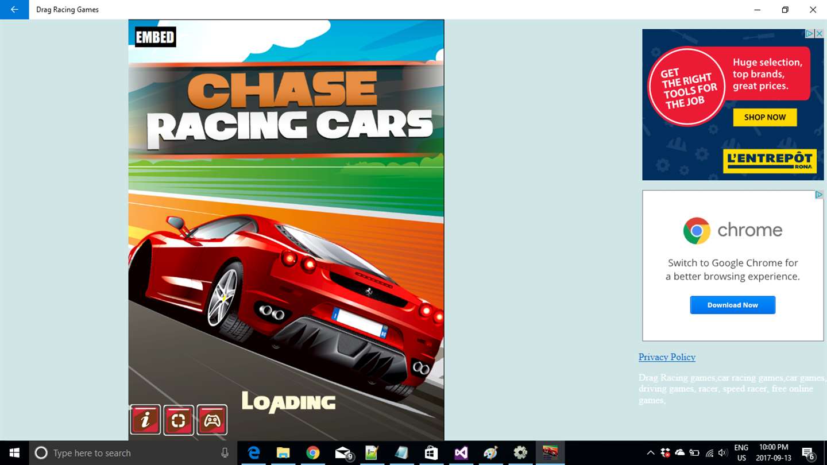The height and width of the screenshot is (465, 827).
Task: Open the Privacy Policy link
Action: [667, 357]
